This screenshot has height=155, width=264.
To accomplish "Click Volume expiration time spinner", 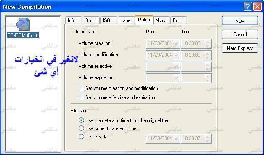I will coord(208,78).
